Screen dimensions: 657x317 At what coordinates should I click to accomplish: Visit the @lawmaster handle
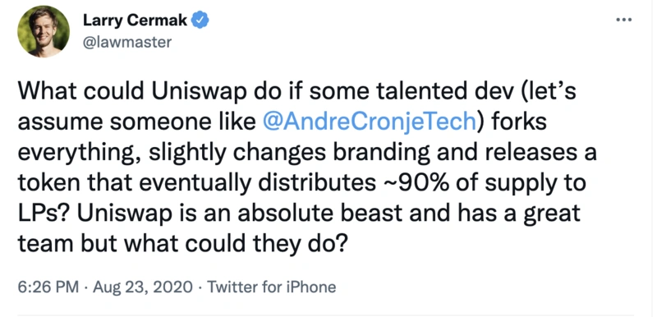[x=127, y=43]
